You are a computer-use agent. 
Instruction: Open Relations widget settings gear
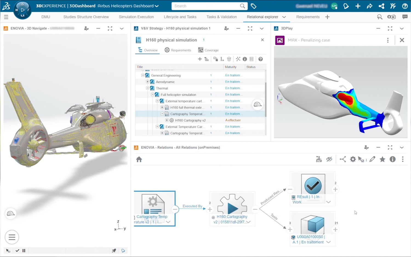tap(353, 159)
